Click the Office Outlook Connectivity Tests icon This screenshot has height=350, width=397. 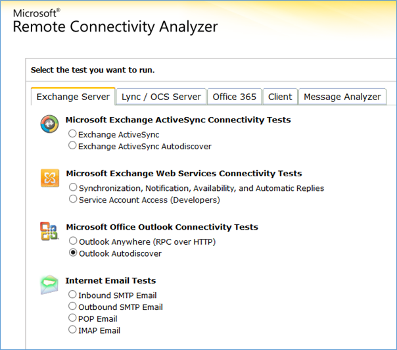click(x=49, y=231)
